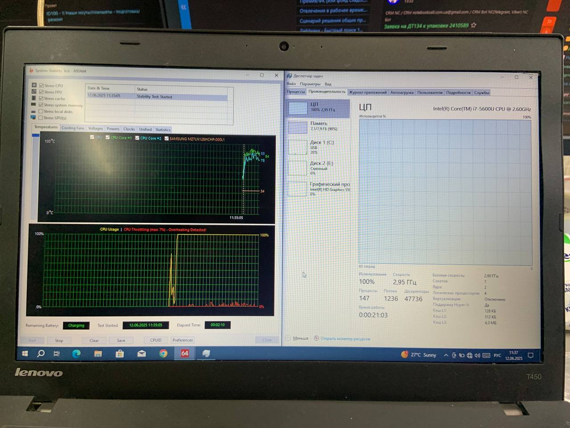Viewport: 570px width, 428px height.
Task: Click the Windows Start button
Action: tap(25, 354)
